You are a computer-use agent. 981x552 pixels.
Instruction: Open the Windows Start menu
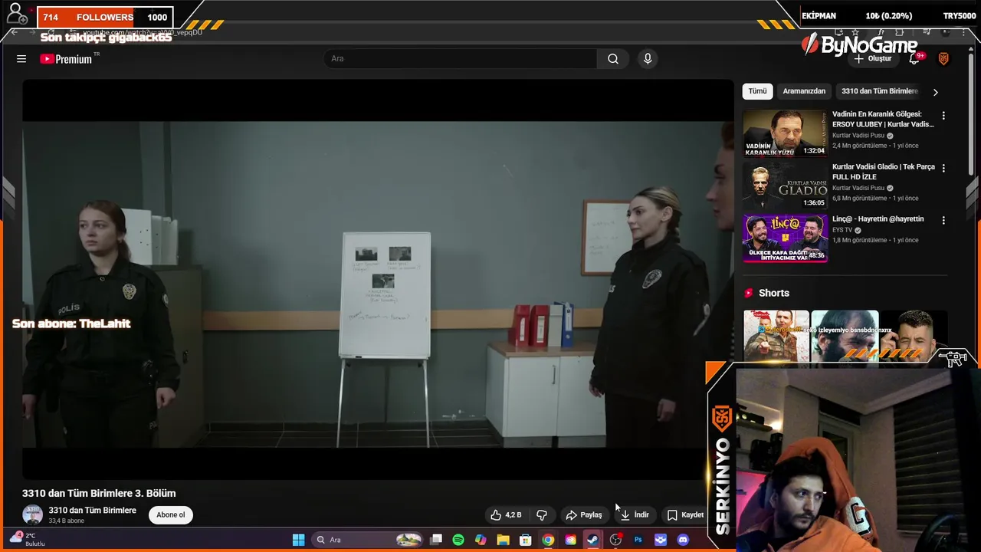(x=298, y=540)
